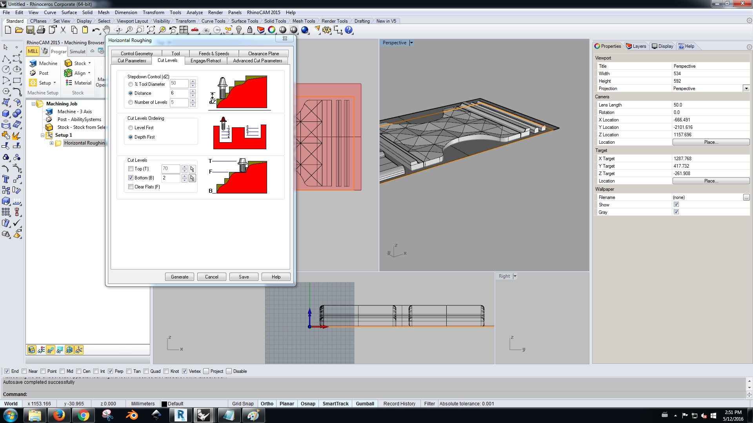
Task: Enable the Clear Flats (F) checkbox
Action: [x=131, y=187]
